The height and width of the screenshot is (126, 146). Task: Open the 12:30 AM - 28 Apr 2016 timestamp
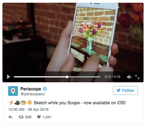tap(28, 109)
